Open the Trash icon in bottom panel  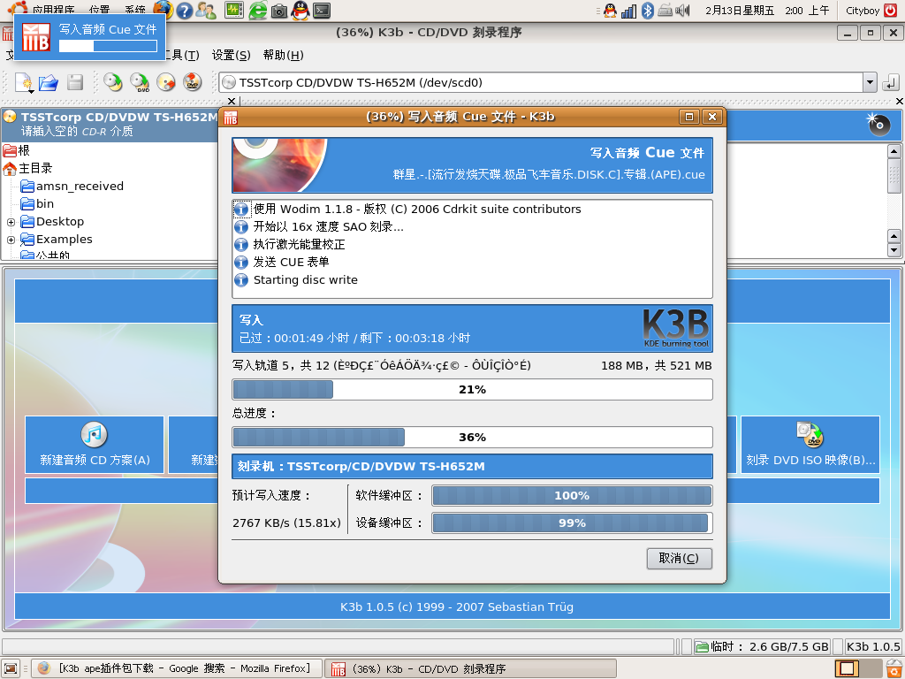894,668
